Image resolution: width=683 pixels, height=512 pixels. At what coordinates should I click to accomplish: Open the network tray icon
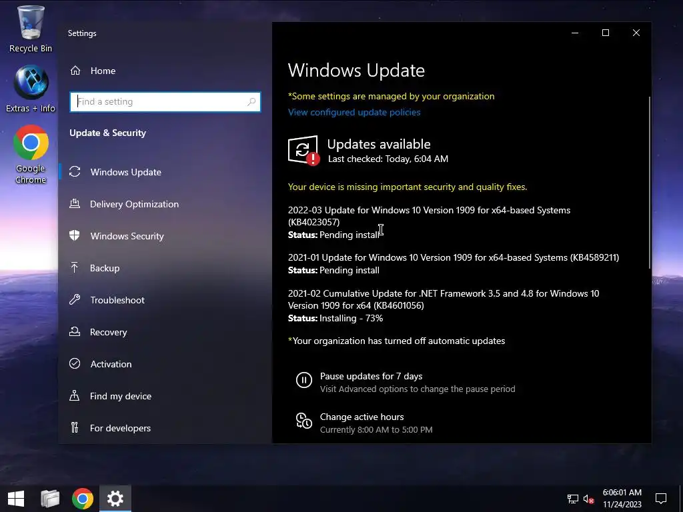tap(573, 499)
